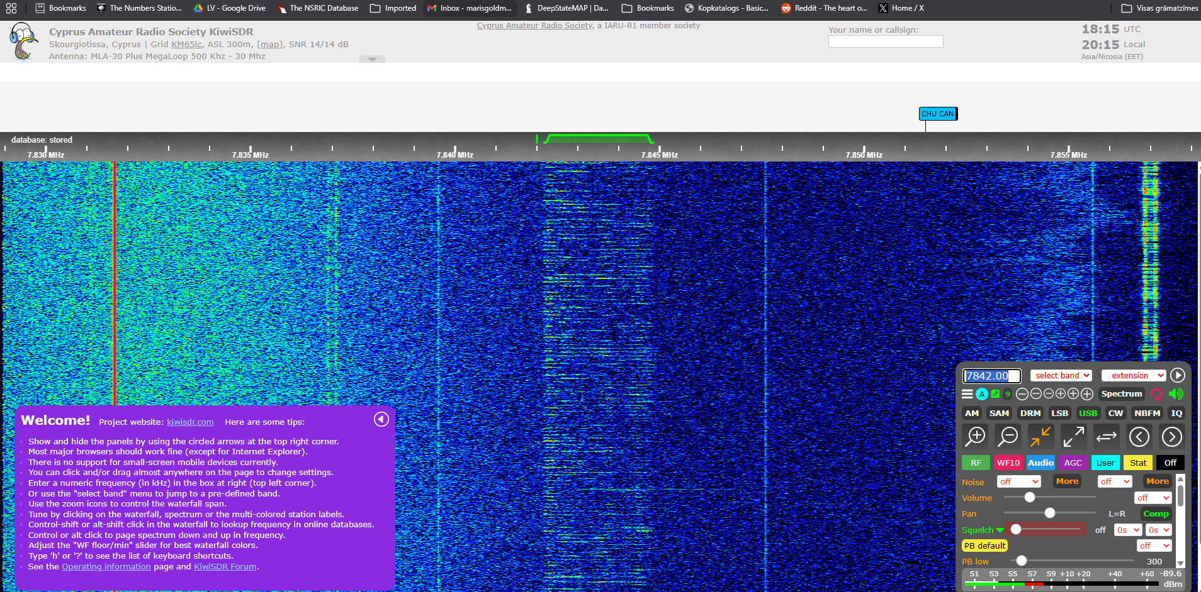Mute audio with the green speaker icon
The image size is (1201, 592).
coord(1175,394)
